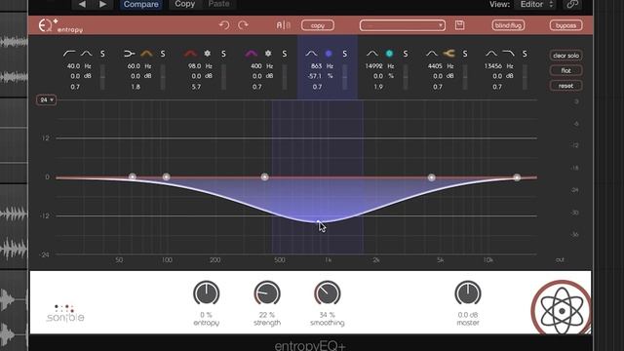Click the EQ node near 4405 Hz on the curve
This screenshot has height=351, width=624.
[x=431, y=177]
